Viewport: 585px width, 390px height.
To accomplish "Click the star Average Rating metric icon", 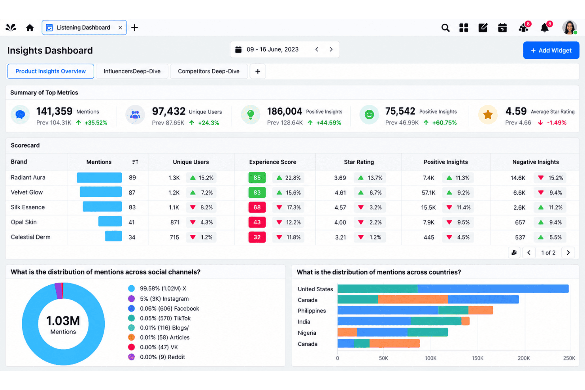I will [x=488, y=115].
